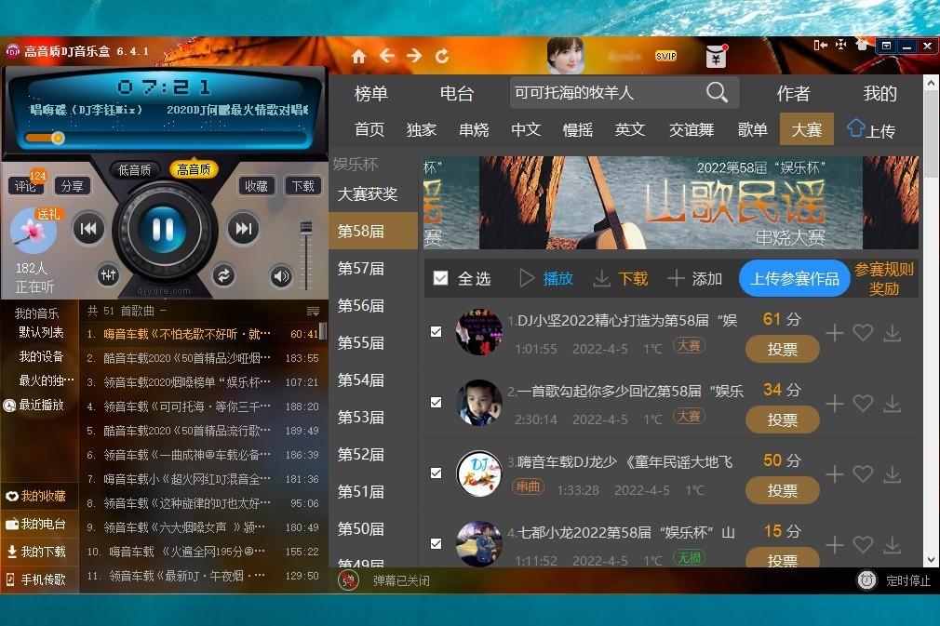Viewport: 940px width, 626px height.
Task: Switch to the 串烧 category tab
Action: click(474, 130)
